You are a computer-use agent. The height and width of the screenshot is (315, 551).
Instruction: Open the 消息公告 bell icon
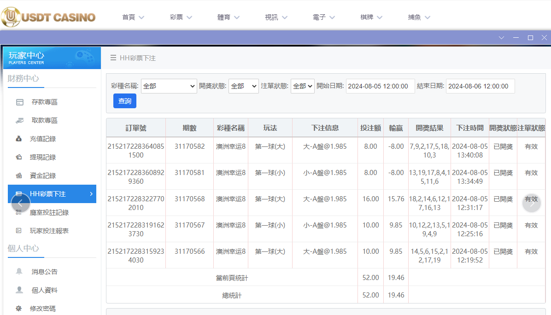coord(20,271)
